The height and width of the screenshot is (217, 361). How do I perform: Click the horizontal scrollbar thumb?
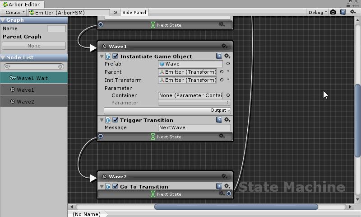click(236, 207)
